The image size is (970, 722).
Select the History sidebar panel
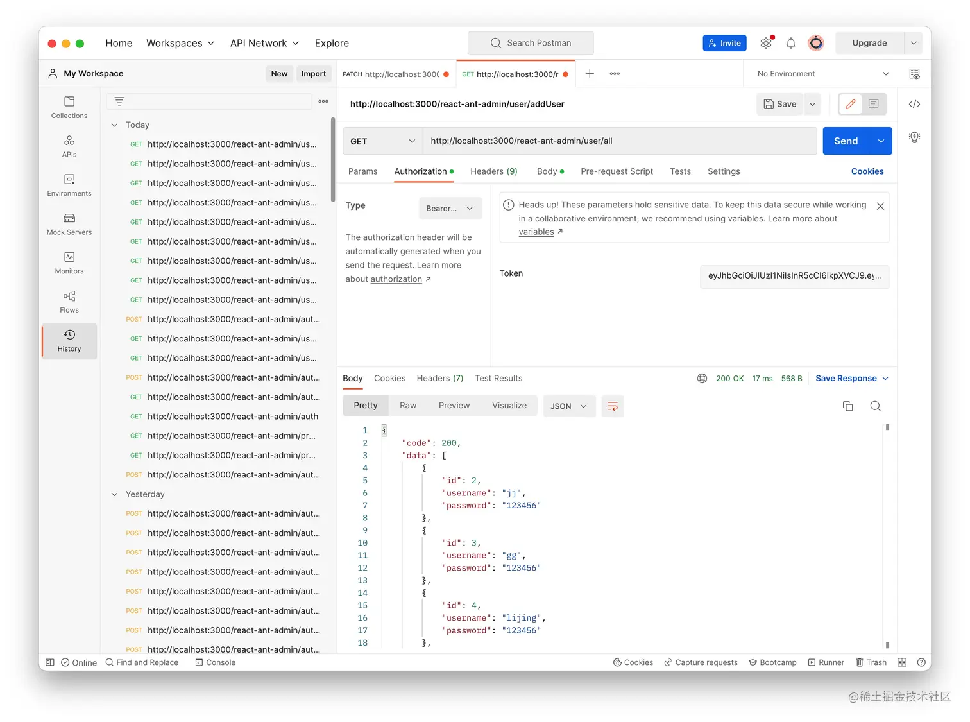point(69,341)
